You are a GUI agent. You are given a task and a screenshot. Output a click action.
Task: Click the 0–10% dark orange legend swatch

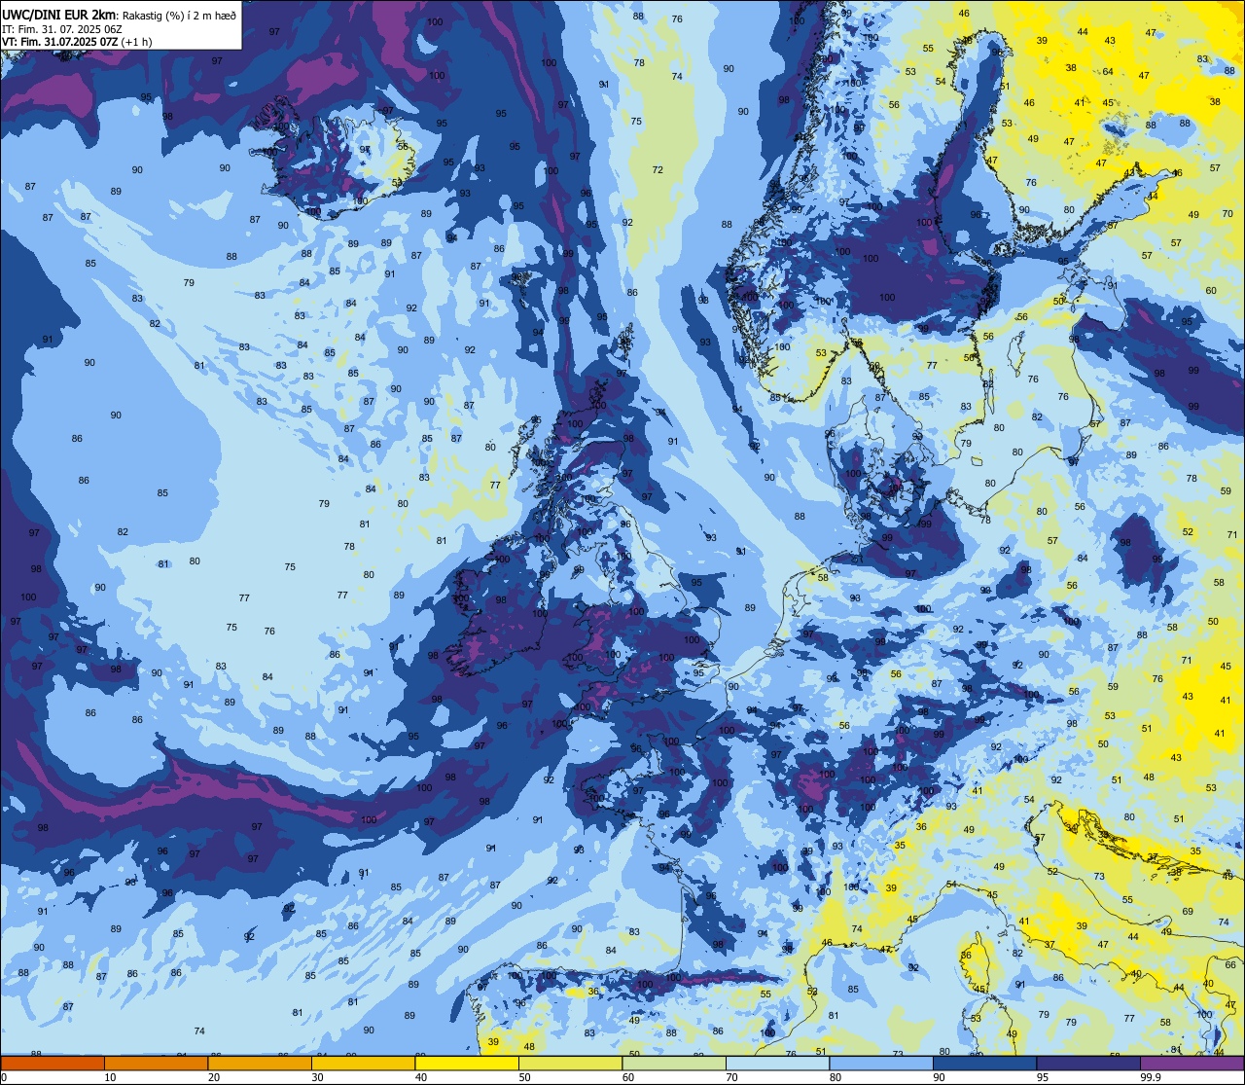53,1063
